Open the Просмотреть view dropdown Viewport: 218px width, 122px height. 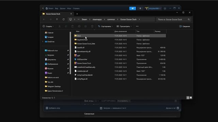click(x=124, y=26)
